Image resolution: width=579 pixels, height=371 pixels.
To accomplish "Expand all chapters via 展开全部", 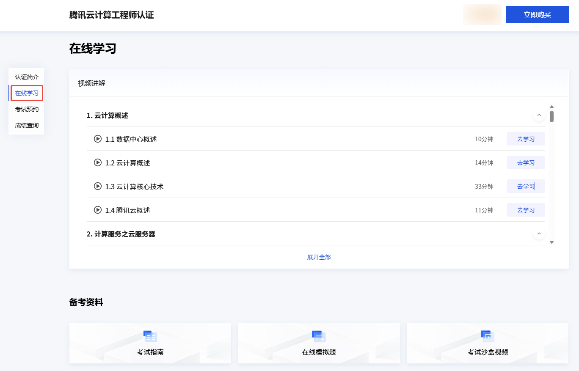I will point(319,257).
